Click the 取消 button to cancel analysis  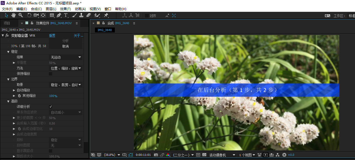[65, 46]
